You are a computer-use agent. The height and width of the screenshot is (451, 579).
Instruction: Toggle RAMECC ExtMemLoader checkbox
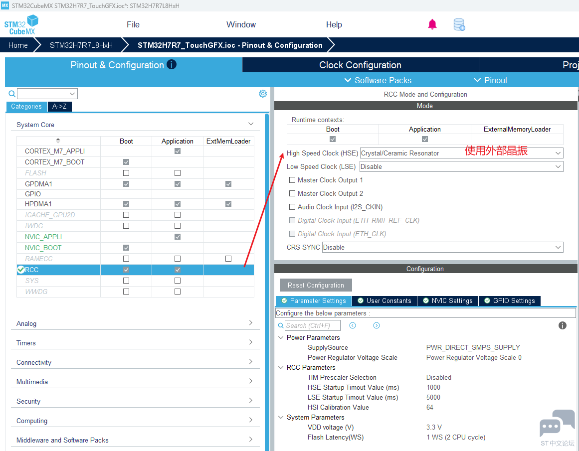[228, 259]
